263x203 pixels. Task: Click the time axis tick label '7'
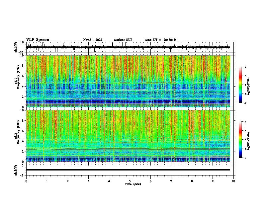171,181
